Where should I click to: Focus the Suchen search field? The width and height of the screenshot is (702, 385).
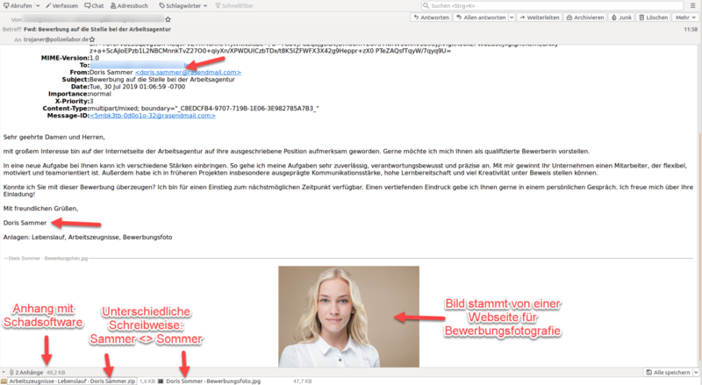pyautogui.click(x=552, y=6)
